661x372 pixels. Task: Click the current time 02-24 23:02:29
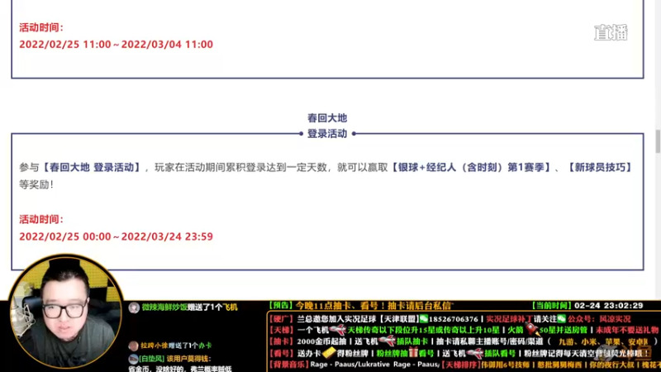609,306
